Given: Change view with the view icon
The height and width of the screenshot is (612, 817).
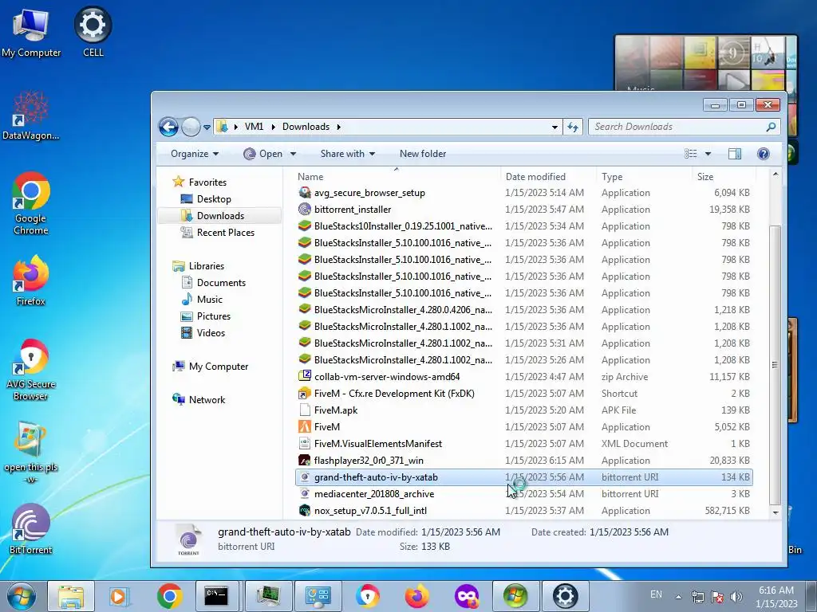Looking at the screenshot, I should tap(690, 154).
